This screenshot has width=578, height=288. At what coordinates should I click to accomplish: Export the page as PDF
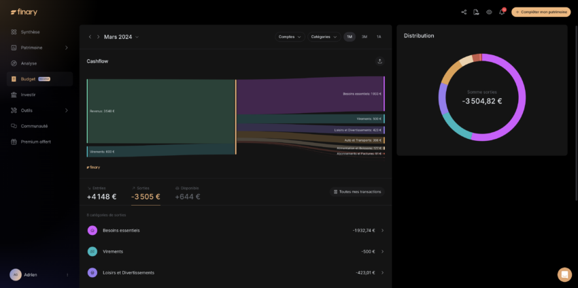tap(476, 12)
